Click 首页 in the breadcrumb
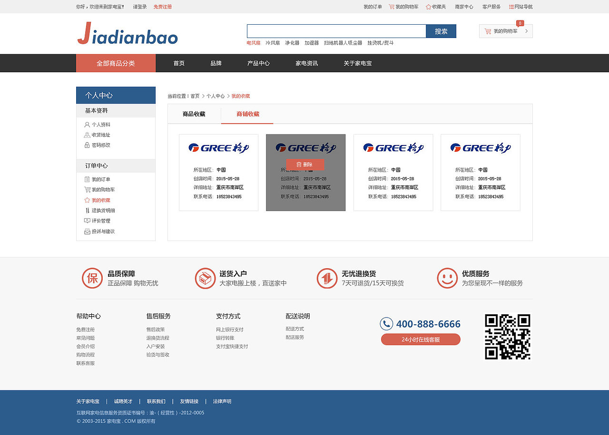609x435 pixels. (x=195, y=96)
